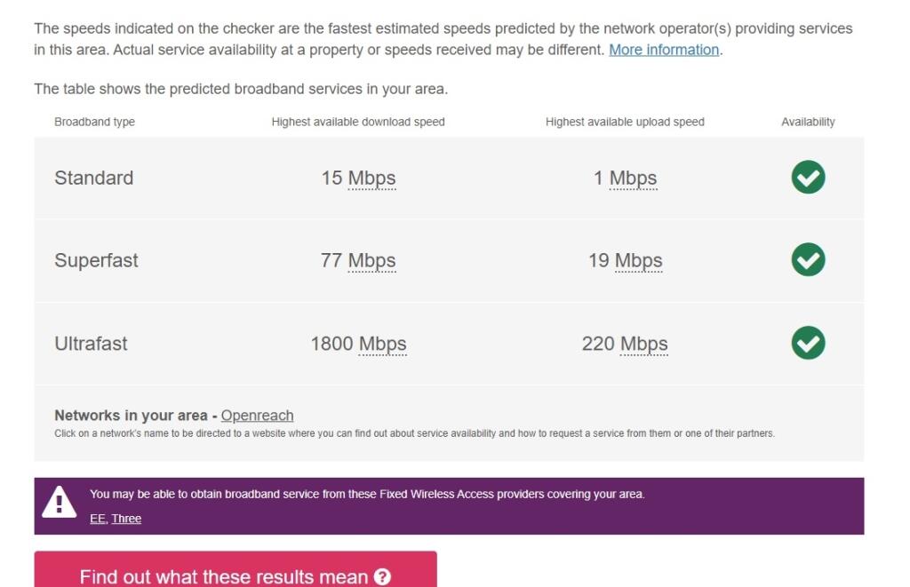Click the Availability column header

coord(807,122)
